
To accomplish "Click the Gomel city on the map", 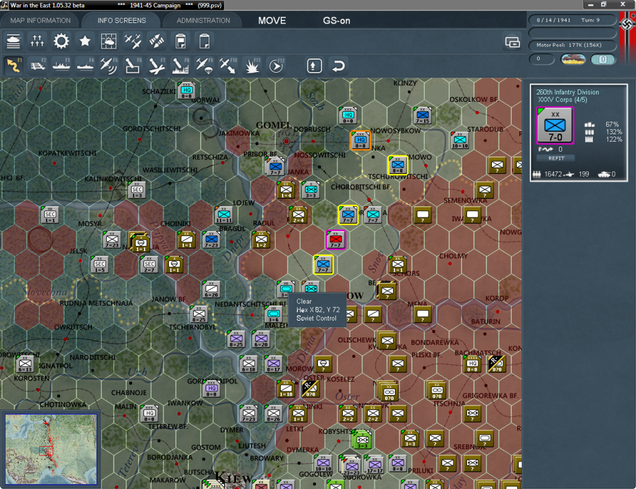I will pyautogui.click(x=286, y=141).
